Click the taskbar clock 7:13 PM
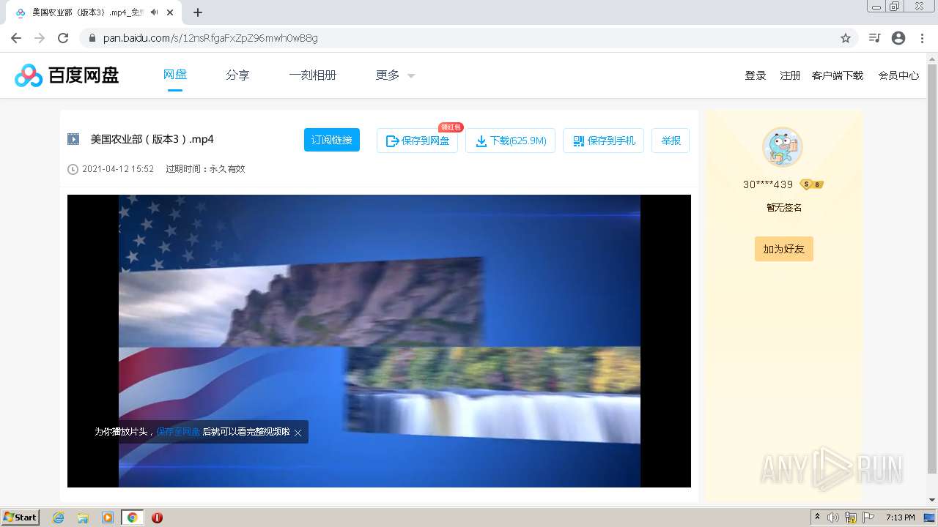The height and width of the screenshot is (527, 938). tap(900, 517)
